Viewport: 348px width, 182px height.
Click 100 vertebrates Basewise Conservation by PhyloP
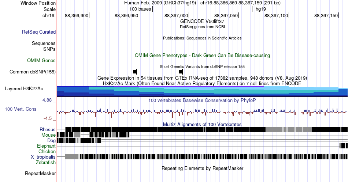click(202, 100)
